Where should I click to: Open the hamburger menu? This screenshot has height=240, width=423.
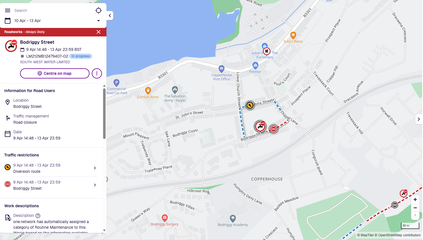(x=8, y=10)
